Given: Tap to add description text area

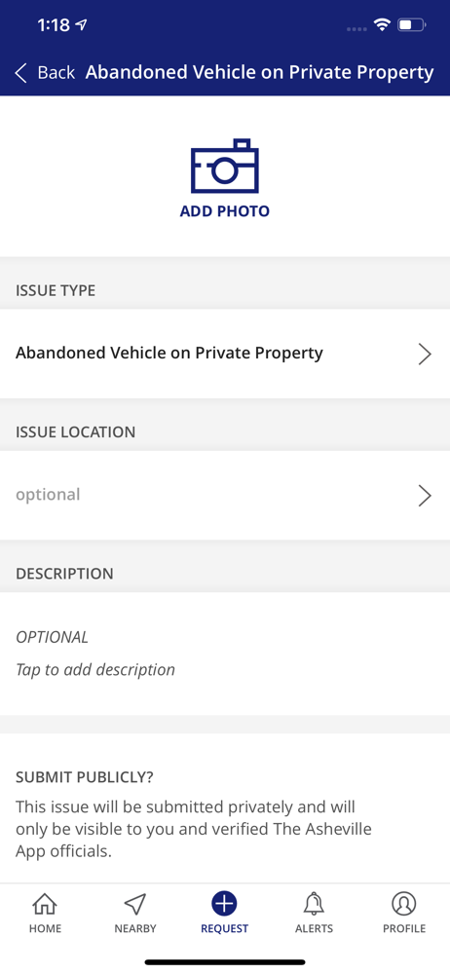Looking at the screenshot, I should pyautogui.click(x=225, y=654).
